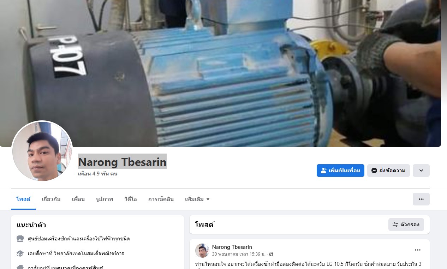Click the large profile picture
447x269 pixels.
click(x=42, y=152)
